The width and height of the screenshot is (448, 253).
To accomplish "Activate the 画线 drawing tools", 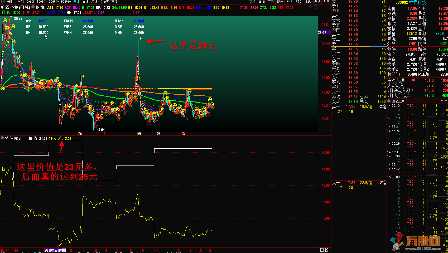I will point(289,2).
